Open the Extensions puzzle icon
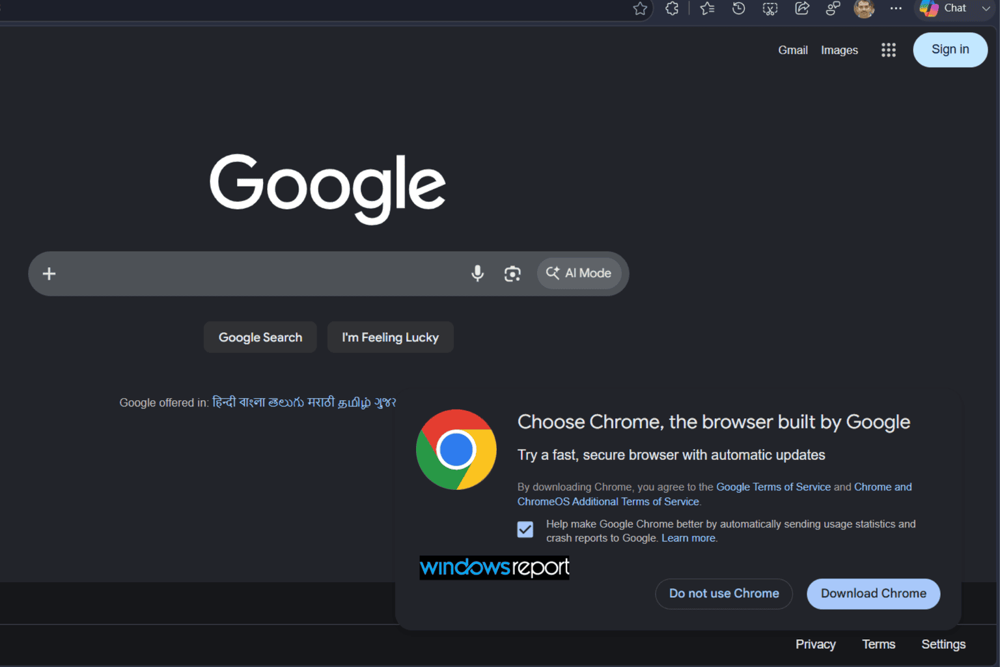Viewport: 1000px width, 667px height. pos(672,8)
